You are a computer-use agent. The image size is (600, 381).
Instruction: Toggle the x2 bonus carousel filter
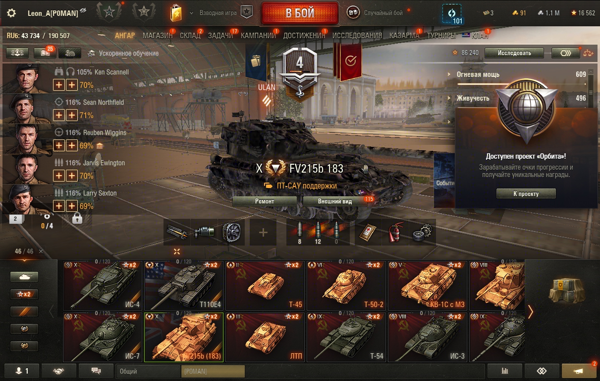coord(24,294)
